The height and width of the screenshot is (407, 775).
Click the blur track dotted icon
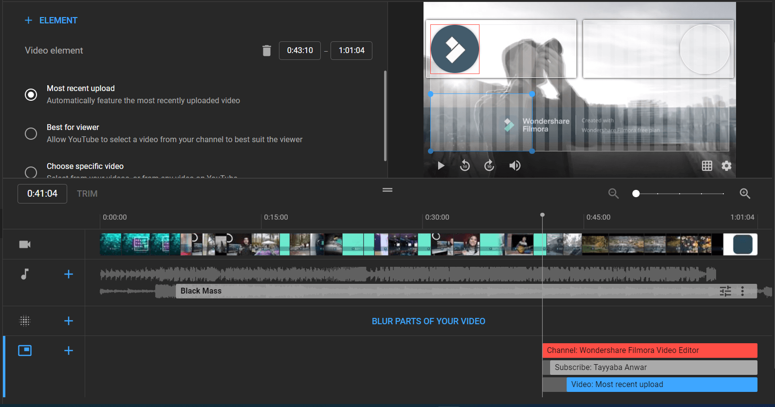25,321
